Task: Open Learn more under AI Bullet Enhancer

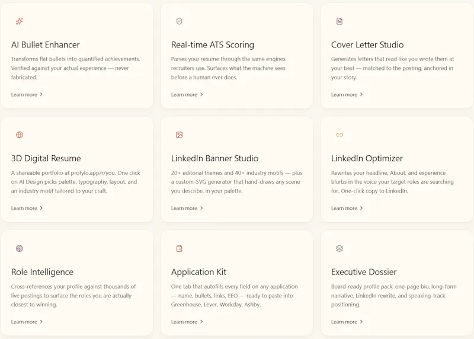Action: (27, 95)
